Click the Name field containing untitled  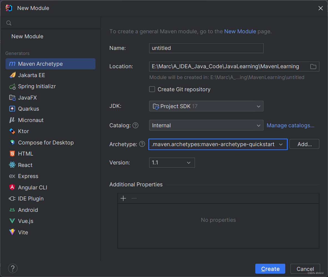[206, 48]
